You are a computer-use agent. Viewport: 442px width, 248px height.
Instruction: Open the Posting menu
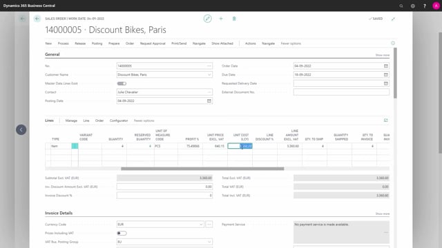point(97,43)
